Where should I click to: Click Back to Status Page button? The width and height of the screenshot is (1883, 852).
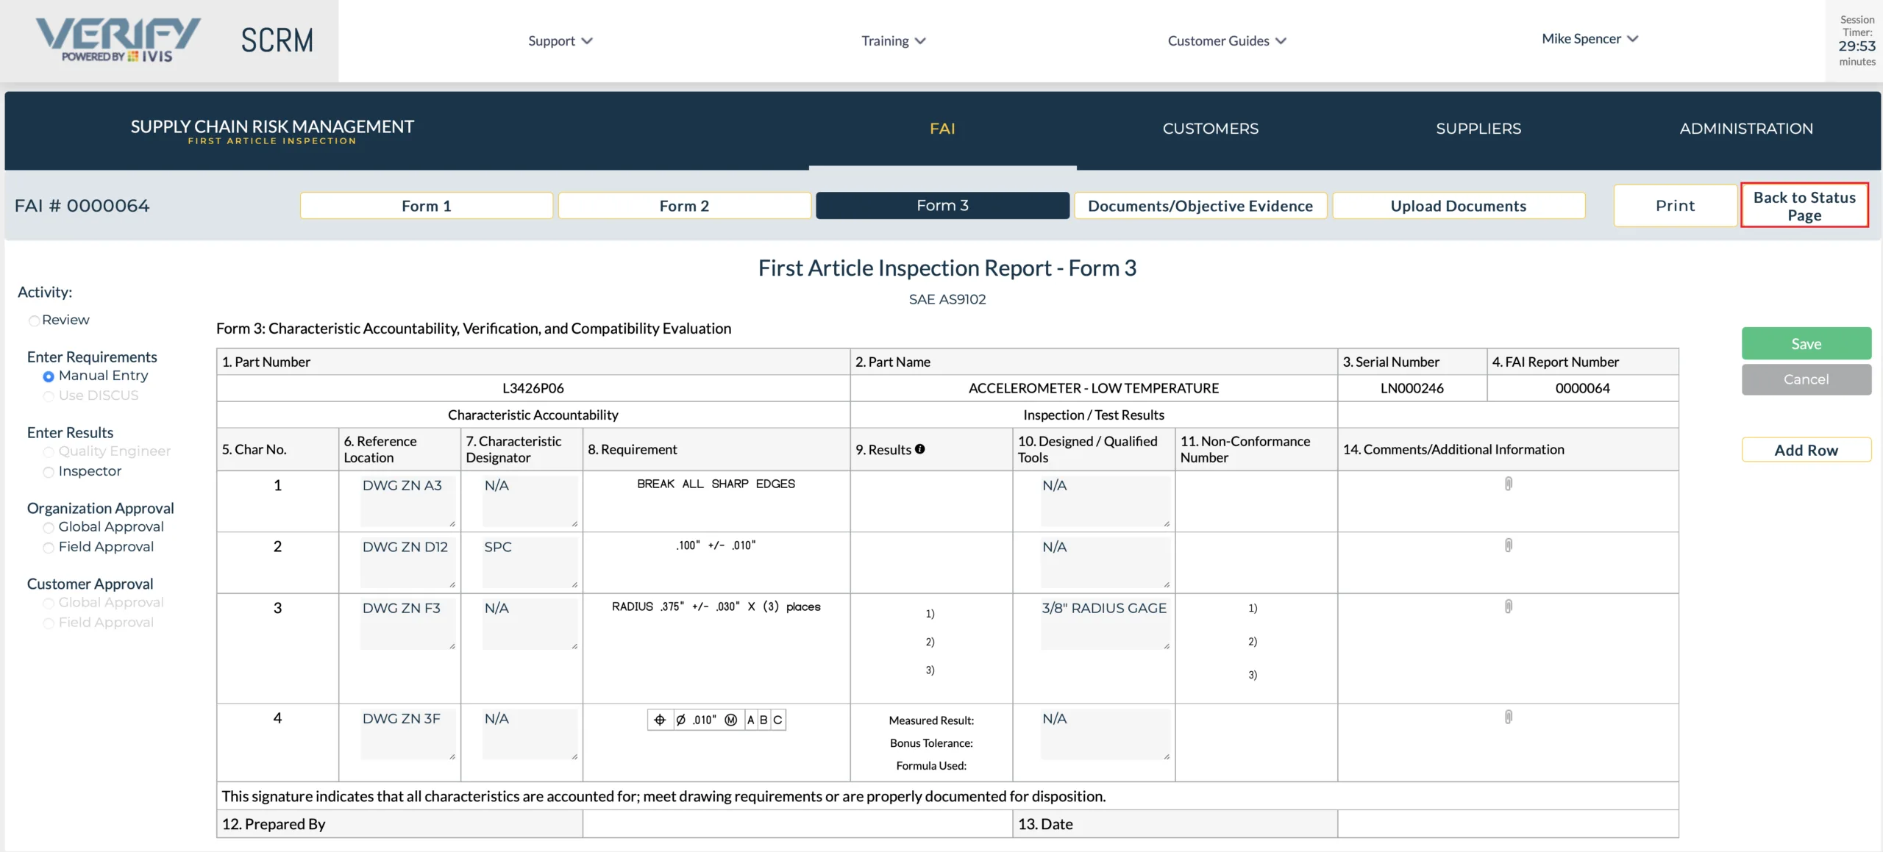1804,206
